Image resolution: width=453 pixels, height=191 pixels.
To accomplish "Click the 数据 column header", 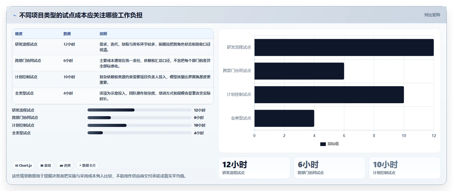I will pos(67,34).
